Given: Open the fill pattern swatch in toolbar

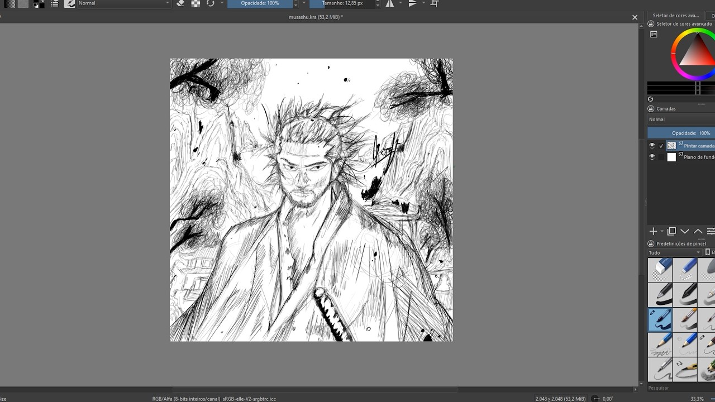Looking at the screenshot, I should click(x=23, y=3).
